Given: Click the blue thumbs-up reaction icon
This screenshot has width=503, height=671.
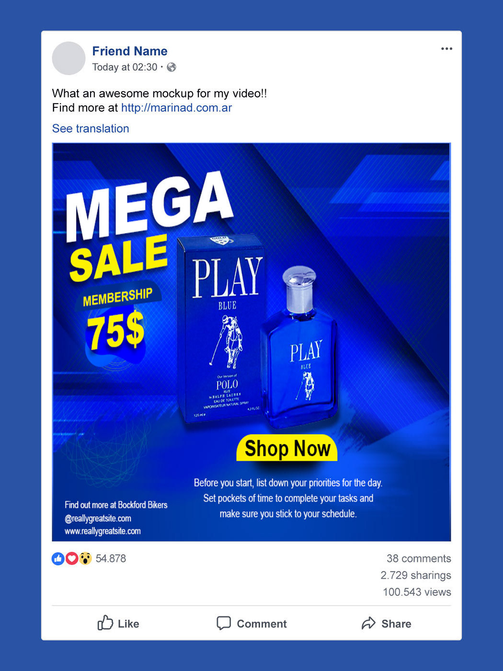Looking at the screenshot, I should tap(58, 558).
